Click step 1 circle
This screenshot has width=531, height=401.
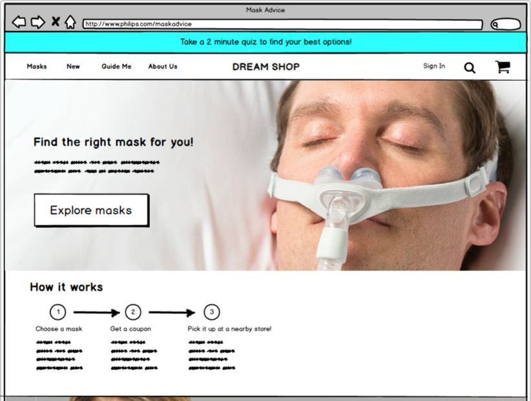58,312
